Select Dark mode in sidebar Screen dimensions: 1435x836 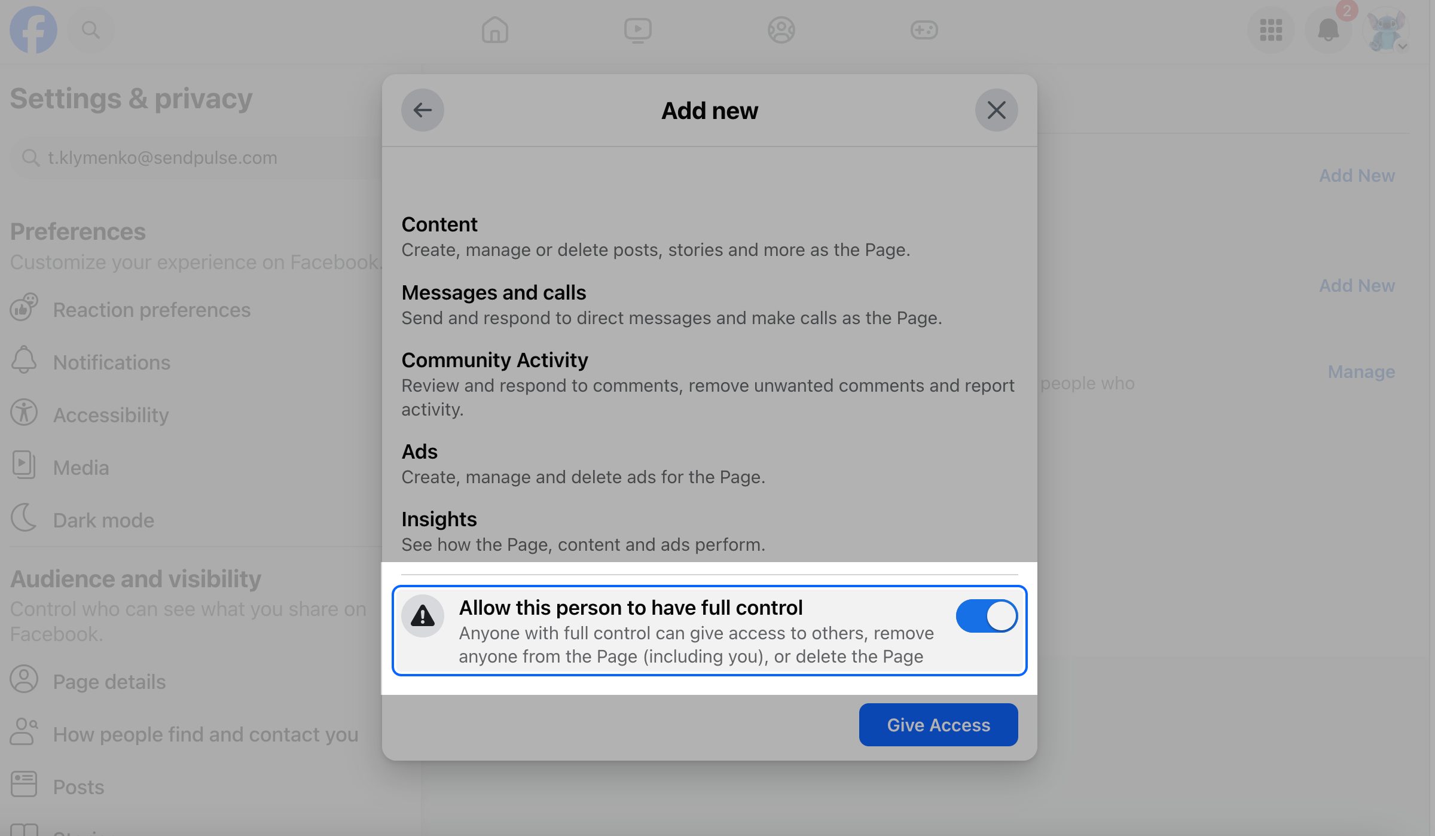coord(103,520)
